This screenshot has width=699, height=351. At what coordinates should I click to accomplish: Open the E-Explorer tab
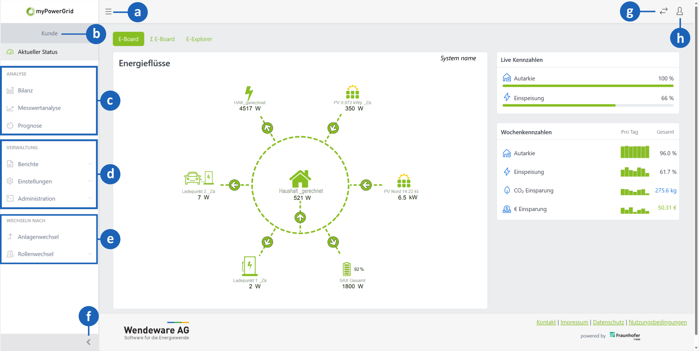[199, 39]
